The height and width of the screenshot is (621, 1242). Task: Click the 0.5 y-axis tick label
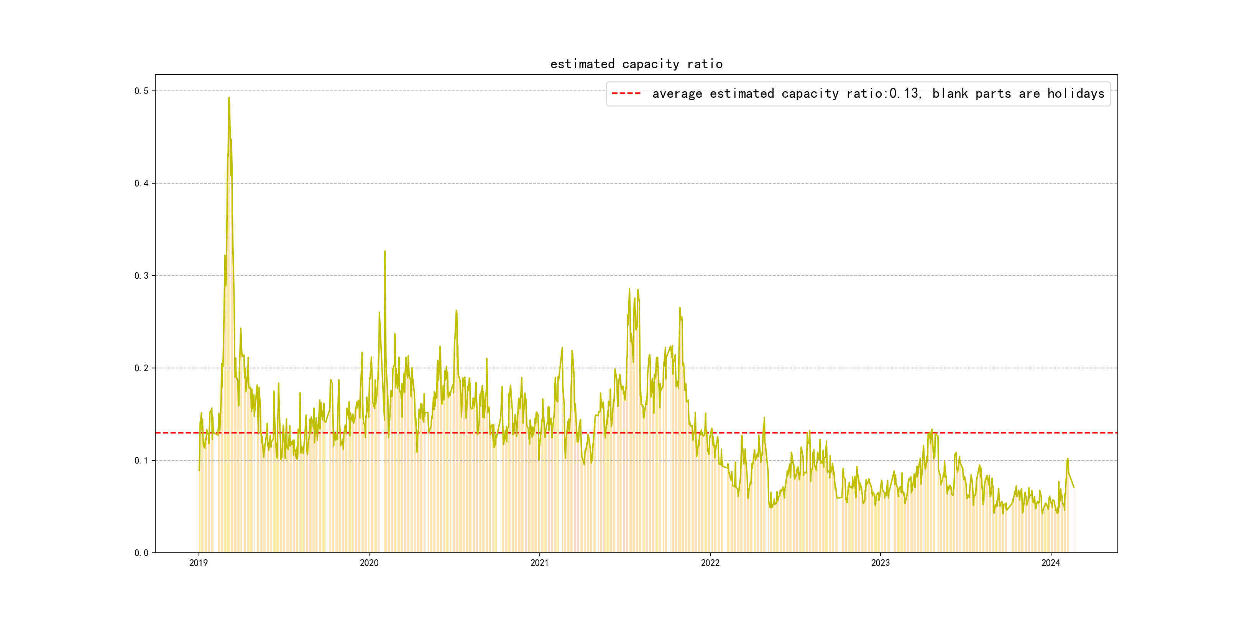[x=141, y=91]
